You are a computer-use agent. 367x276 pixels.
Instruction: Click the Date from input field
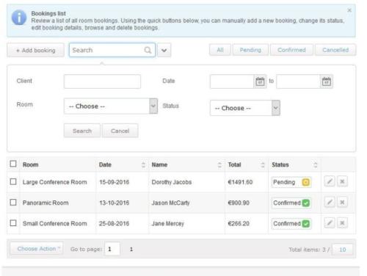point(232,81)
